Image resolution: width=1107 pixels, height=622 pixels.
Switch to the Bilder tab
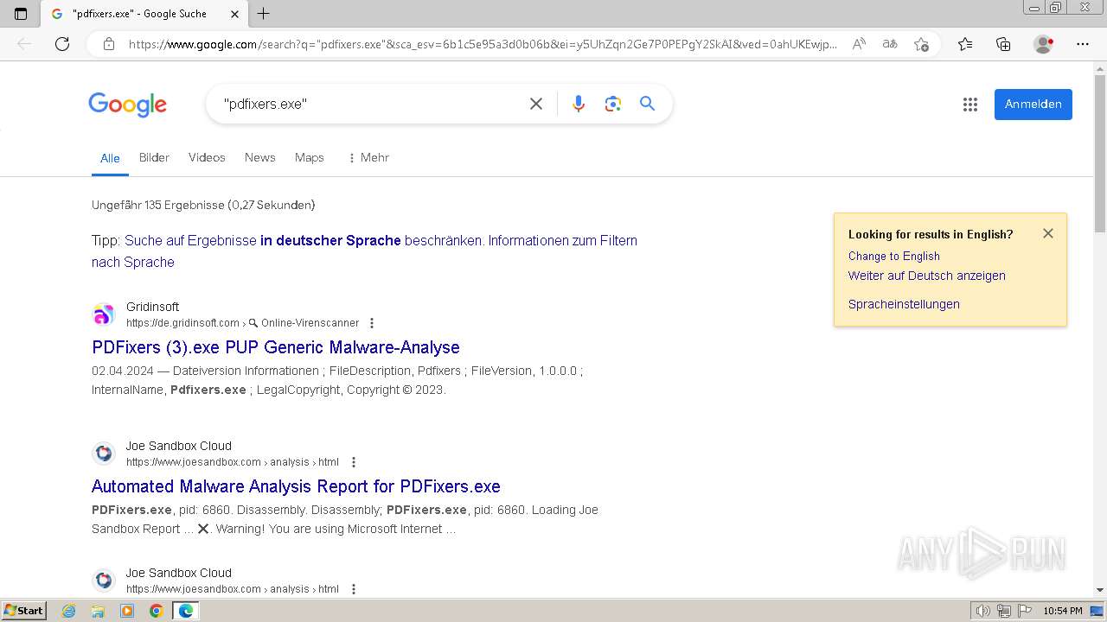coord(154,157)
